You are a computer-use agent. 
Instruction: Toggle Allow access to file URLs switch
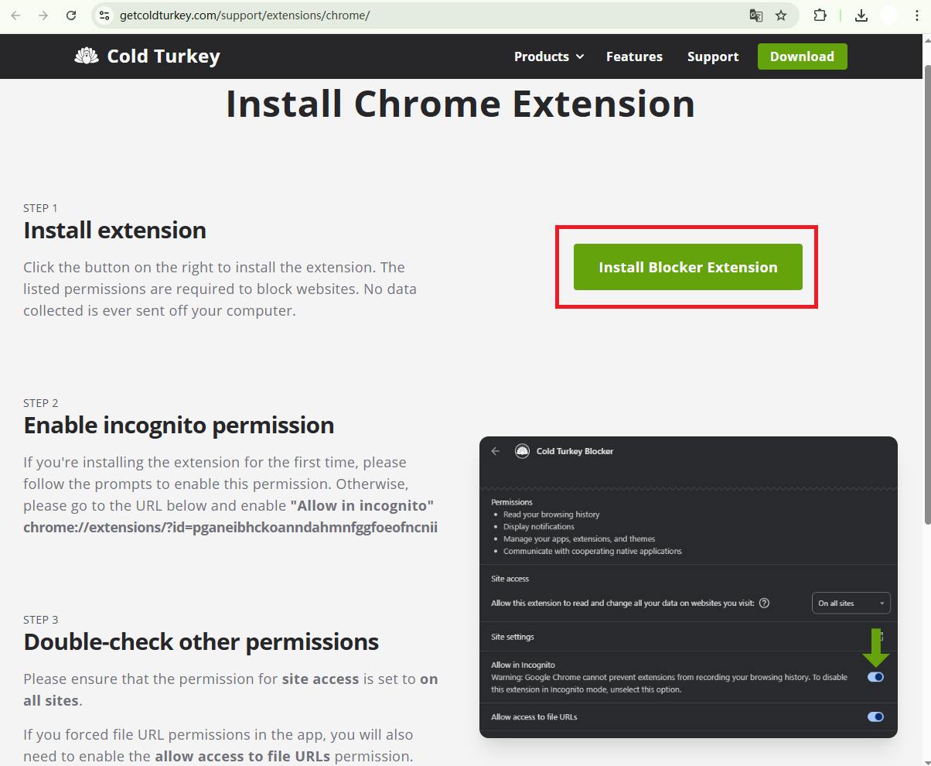[x=875, y=717]
